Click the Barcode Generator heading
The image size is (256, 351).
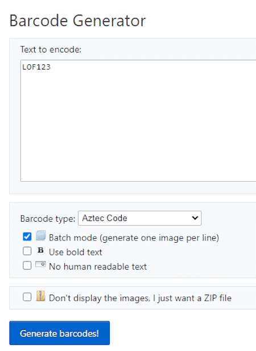[77, 21]
